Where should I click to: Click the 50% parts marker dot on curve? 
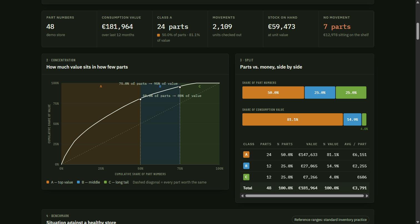coord(140,99)
